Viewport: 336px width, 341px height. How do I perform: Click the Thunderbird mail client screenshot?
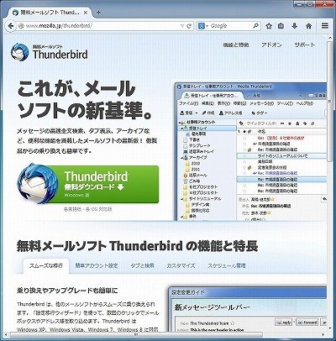pyautogui.click(x=250, y=151)
